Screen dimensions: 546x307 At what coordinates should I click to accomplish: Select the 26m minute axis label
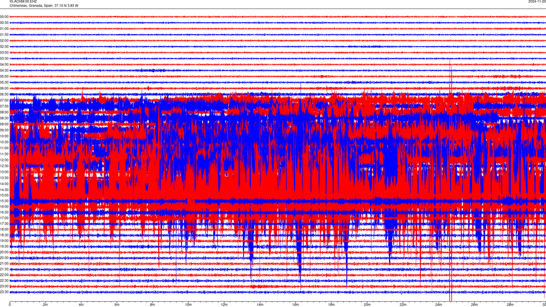[474, 305]
